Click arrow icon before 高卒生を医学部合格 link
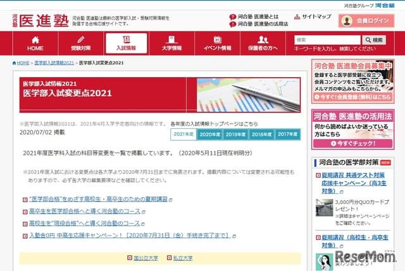Image resolution: width=405 pixels, height=271 pixels. [25, 212]
